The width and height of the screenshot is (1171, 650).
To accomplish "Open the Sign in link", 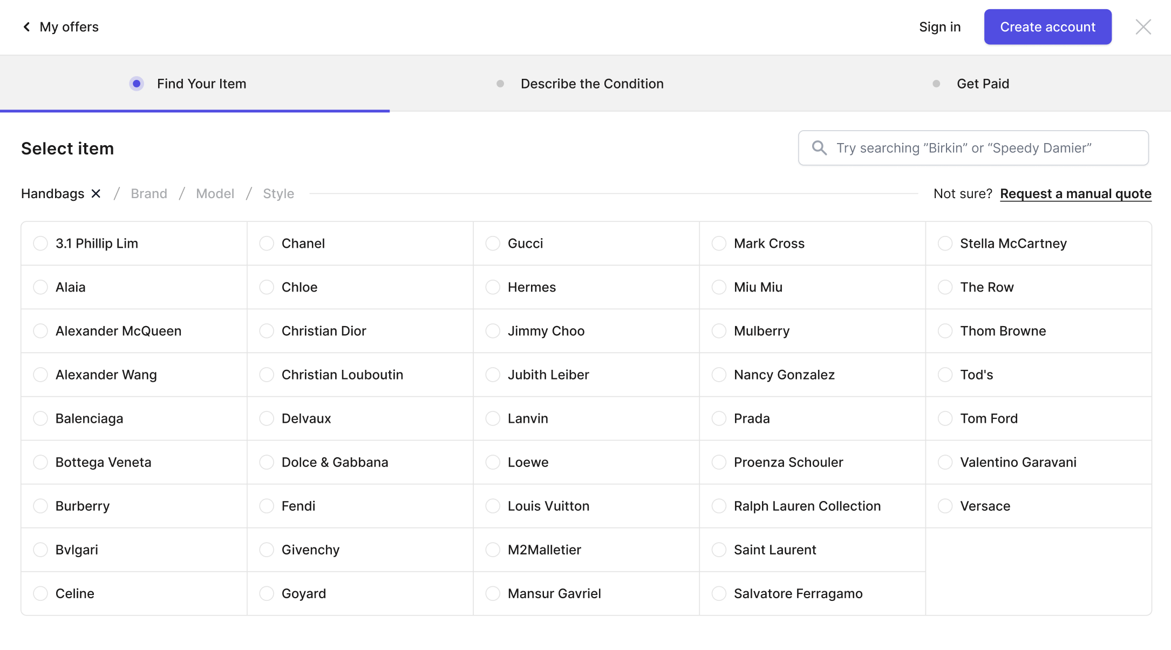I will pos(939,27).
